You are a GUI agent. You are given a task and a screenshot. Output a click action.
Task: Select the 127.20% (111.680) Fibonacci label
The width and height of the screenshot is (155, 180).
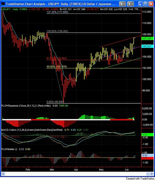click(x=58, y=12)
